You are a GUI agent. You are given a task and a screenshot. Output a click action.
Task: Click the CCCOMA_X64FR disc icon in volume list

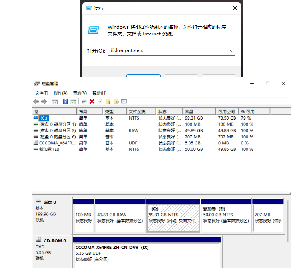36,143
